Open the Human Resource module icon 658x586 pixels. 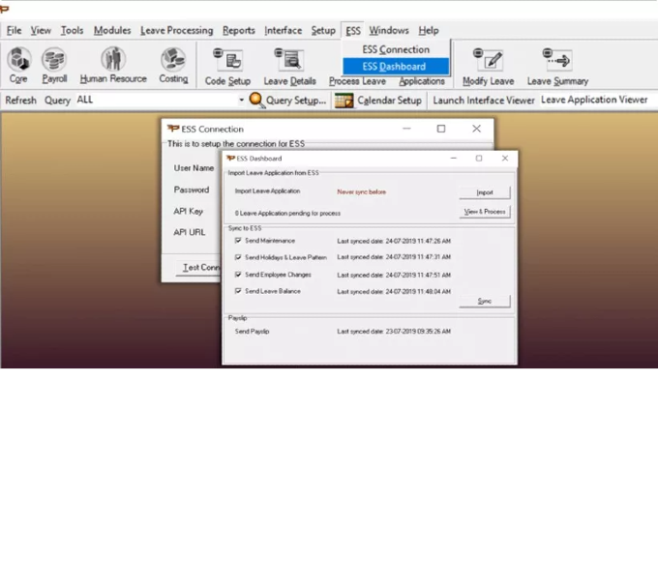(113, 59)
